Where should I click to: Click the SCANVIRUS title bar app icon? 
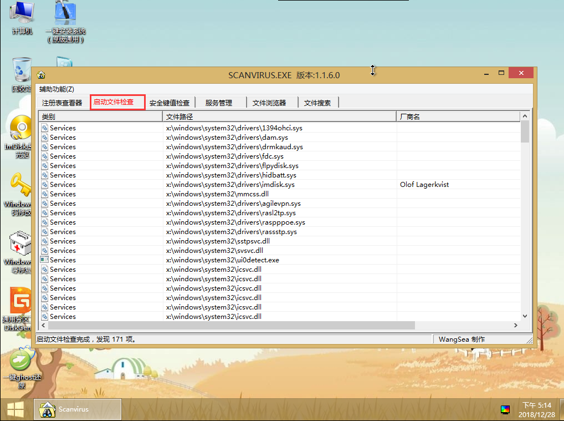point(41,75)
